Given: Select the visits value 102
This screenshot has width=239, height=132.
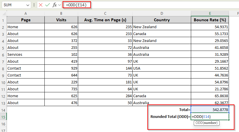Looking at the screenshot, I should click(x=61, y=54).
